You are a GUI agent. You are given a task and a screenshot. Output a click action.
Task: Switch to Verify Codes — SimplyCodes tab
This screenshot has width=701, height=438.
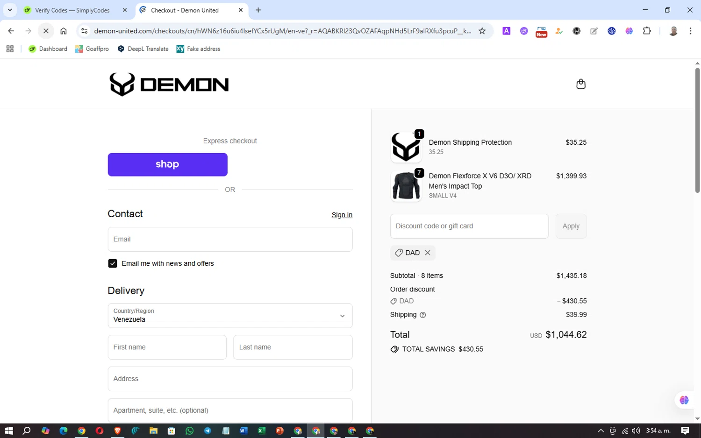72,10
